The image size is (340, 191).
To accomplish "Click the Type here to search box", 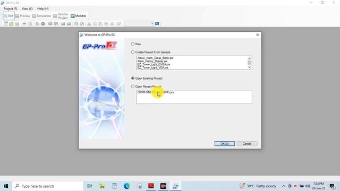I will click(x=48, y=186).
